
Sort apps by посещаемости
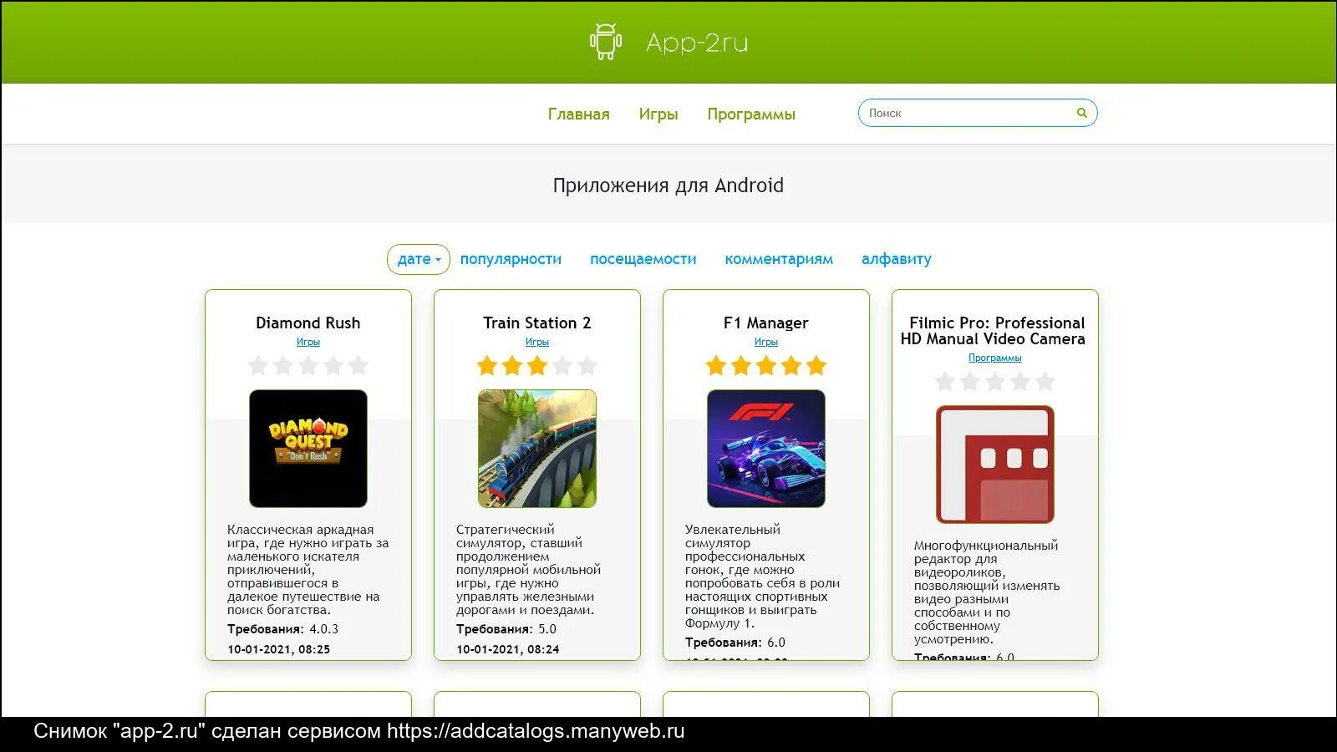(643, 259)
